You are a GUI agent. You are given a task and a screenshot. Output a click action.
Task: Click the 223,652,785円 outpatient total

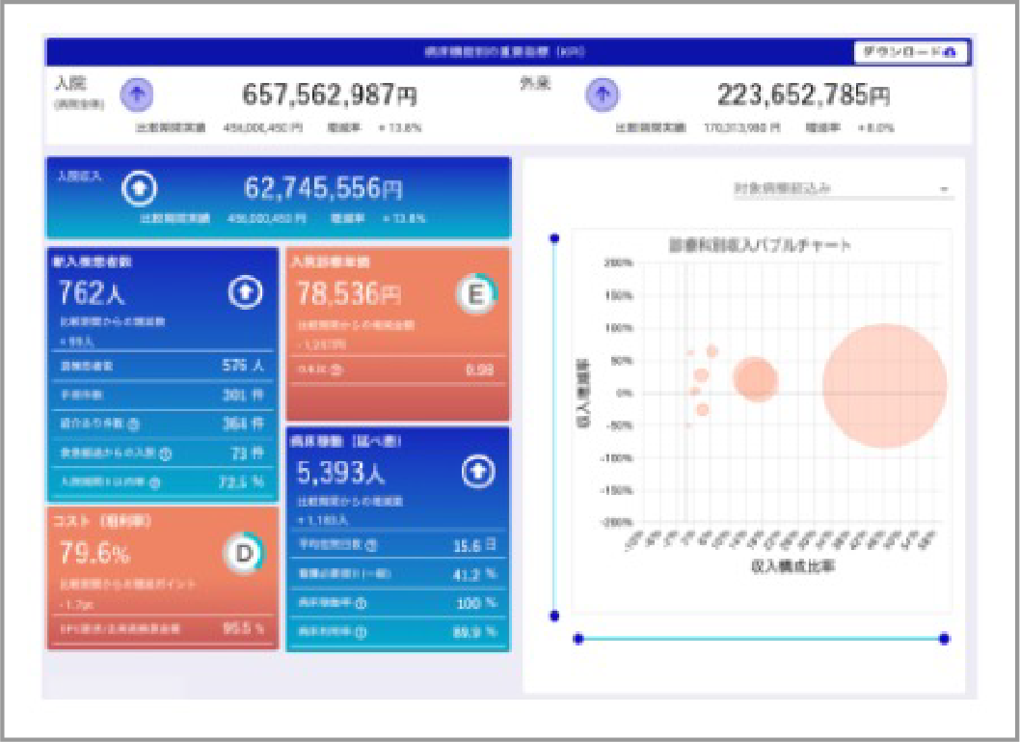pyautogui.click(x=804, y=95)
